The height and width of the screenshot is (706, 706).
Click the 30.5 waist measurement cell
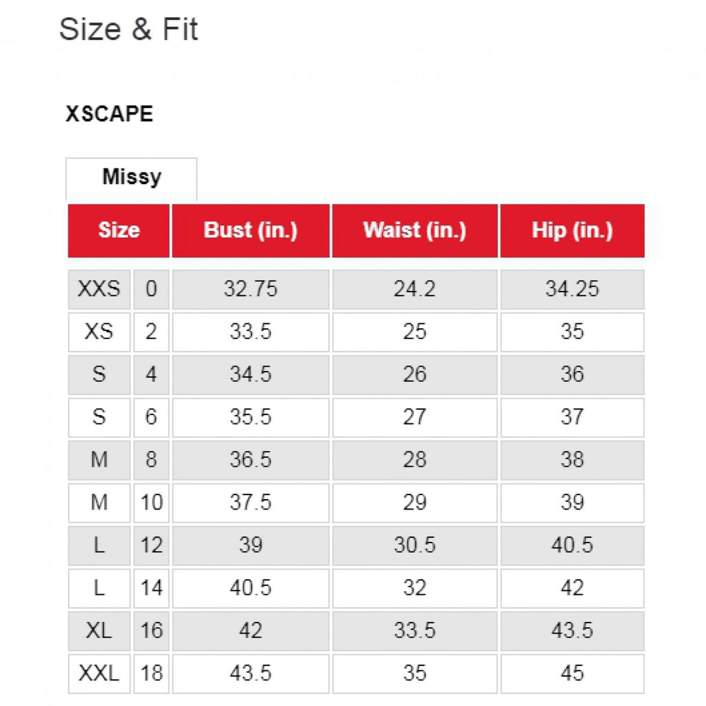pos(414,545)
